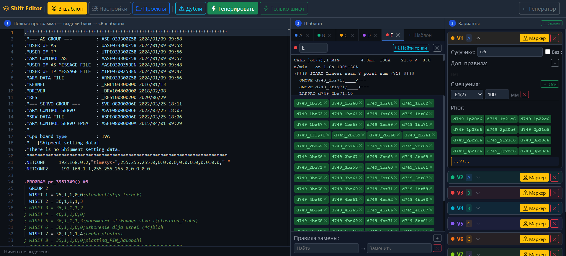Click «Найти точки» search button
Viewport: 566px width, 256px height.
point(411,48)
